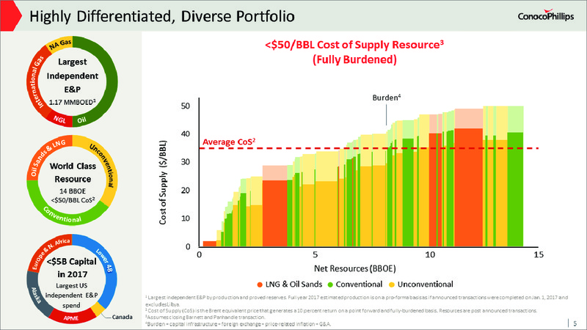
Task: Click the 'Unconventional' ring segment label
Action: pyautogui.click(x=102, y=166)
